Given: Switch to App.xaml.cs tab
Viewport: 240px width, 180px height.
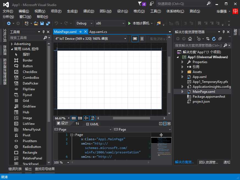Looking at the screenshot, I should (98, 32).
